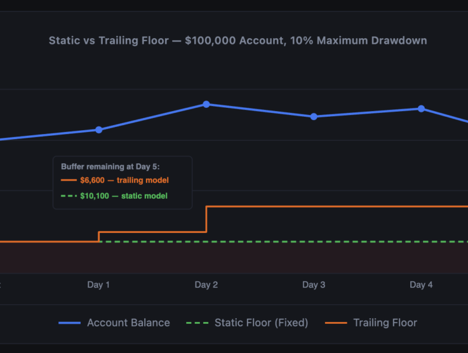Click the balance data point at Day 3
The height and width of the screenshot is (353, 468).
314,117
